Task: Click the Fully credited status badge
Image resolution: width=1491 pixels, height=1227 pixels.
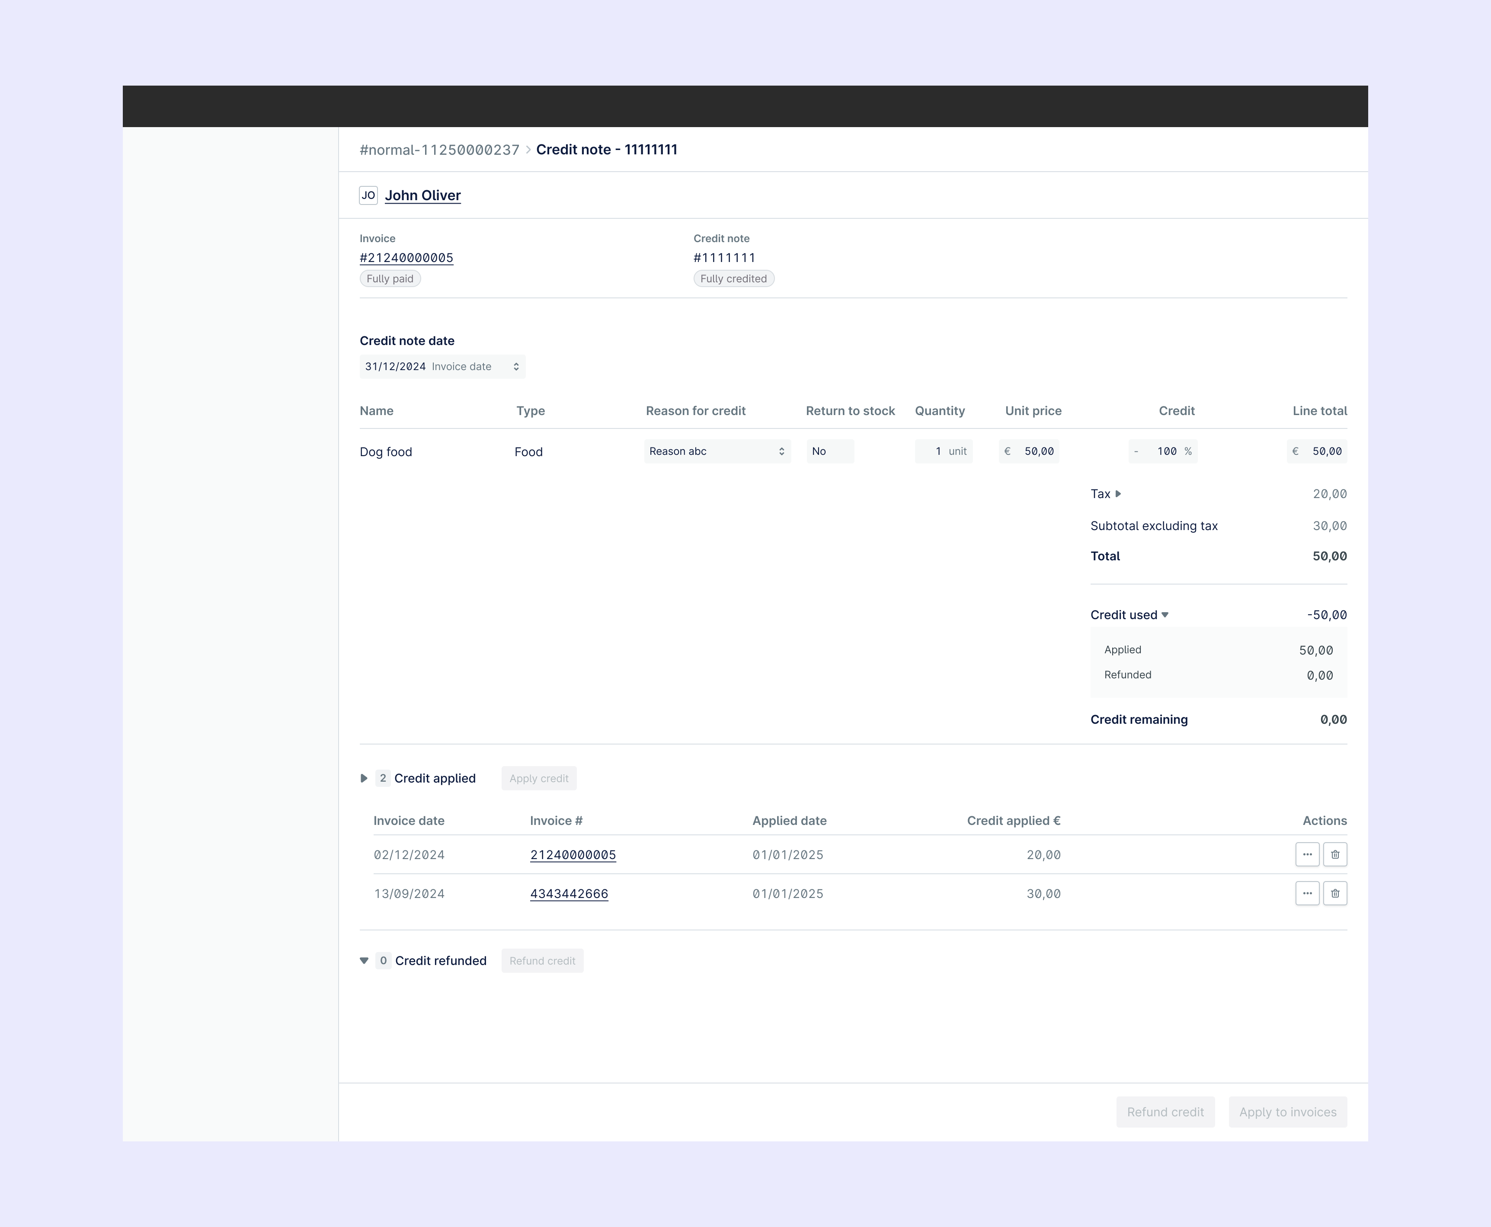Action: point(733,278)
